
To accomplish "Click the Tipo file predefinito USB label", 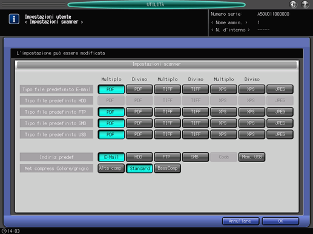I will click(x=56, y=134).
